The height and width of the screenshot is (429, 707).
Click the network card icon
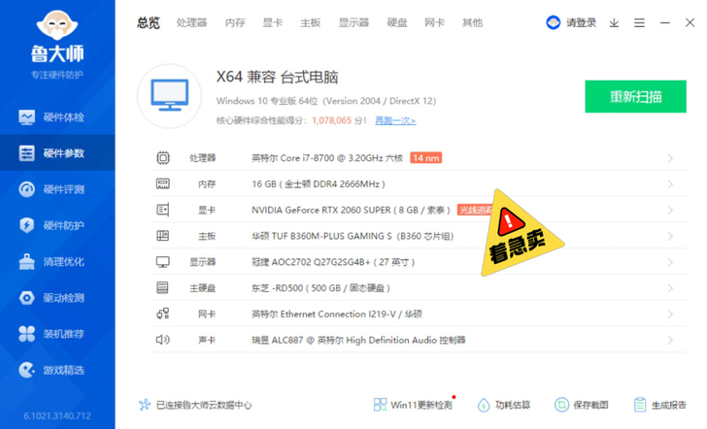(163, 313)
